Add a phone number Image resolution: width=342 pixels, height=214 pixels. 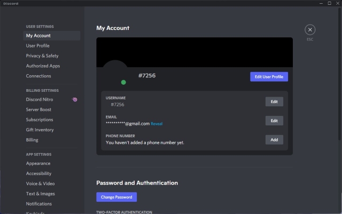click(x=274, y=140)
